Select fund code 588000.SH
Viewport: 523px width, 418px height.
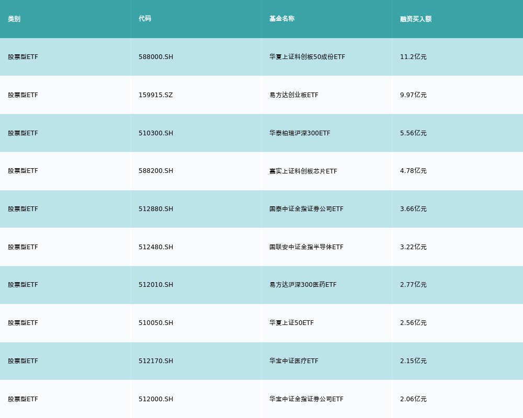point(156,57)
